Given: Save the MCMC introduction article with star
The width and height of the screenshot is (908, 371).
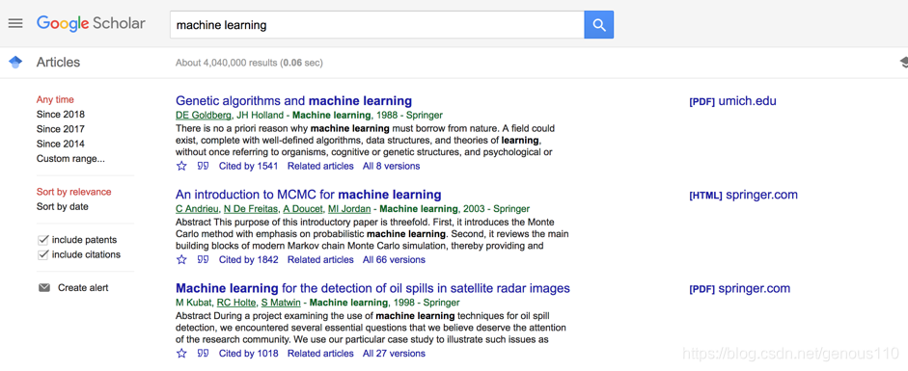Looking at the screenshot, I should pyautogui.click(x=181, y=259).
